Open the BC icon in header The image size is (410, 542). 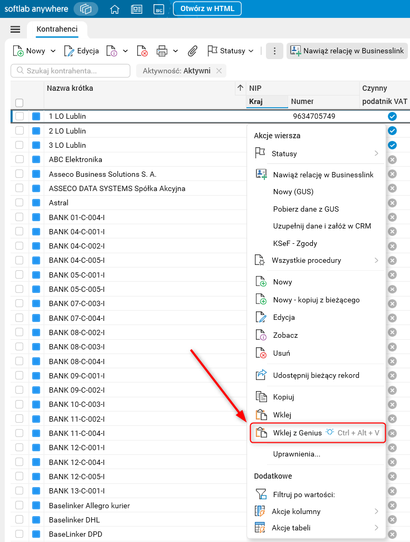159,9
